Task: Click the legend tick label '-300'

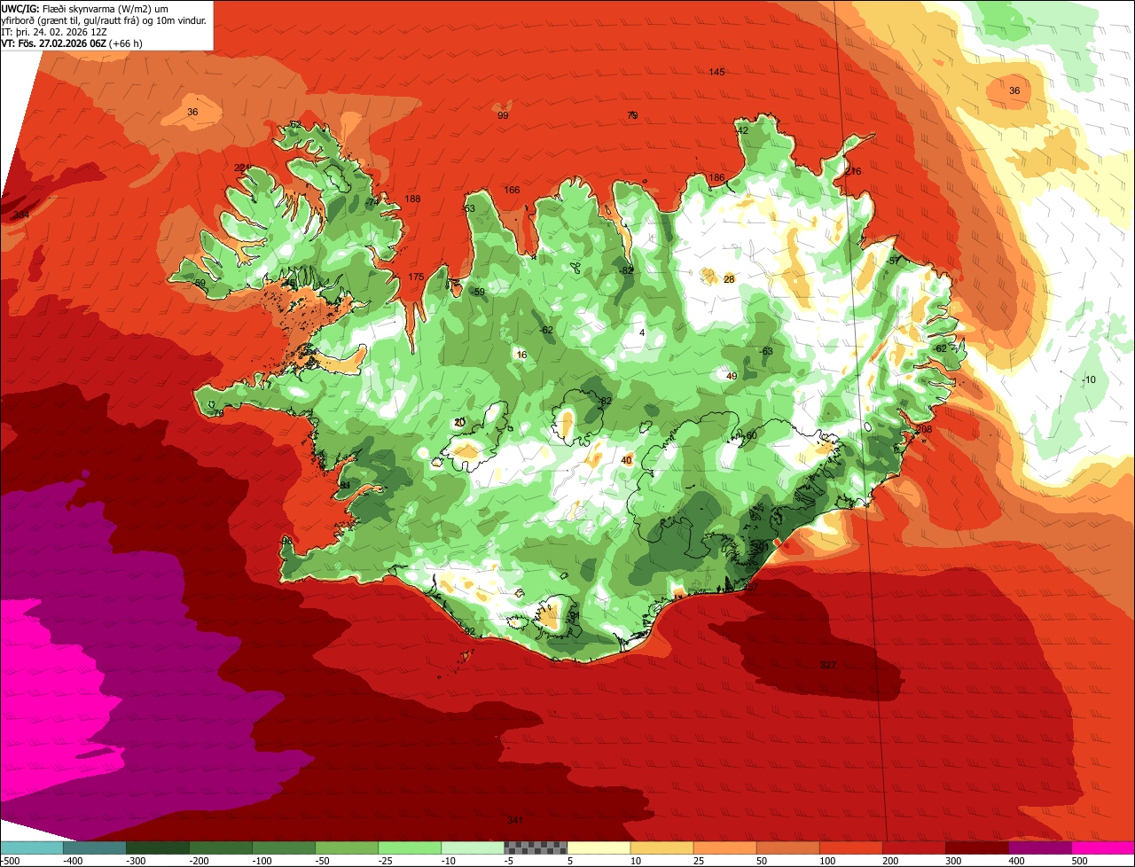Action: [136, 861]
